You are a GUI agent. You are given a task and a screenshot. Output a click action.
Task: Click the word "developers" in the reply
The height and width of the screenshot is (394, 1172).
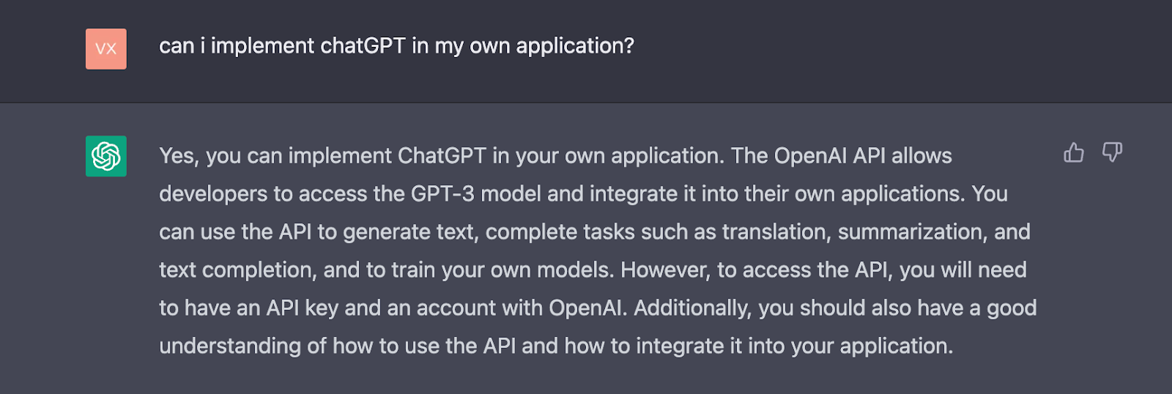point(213,194)
